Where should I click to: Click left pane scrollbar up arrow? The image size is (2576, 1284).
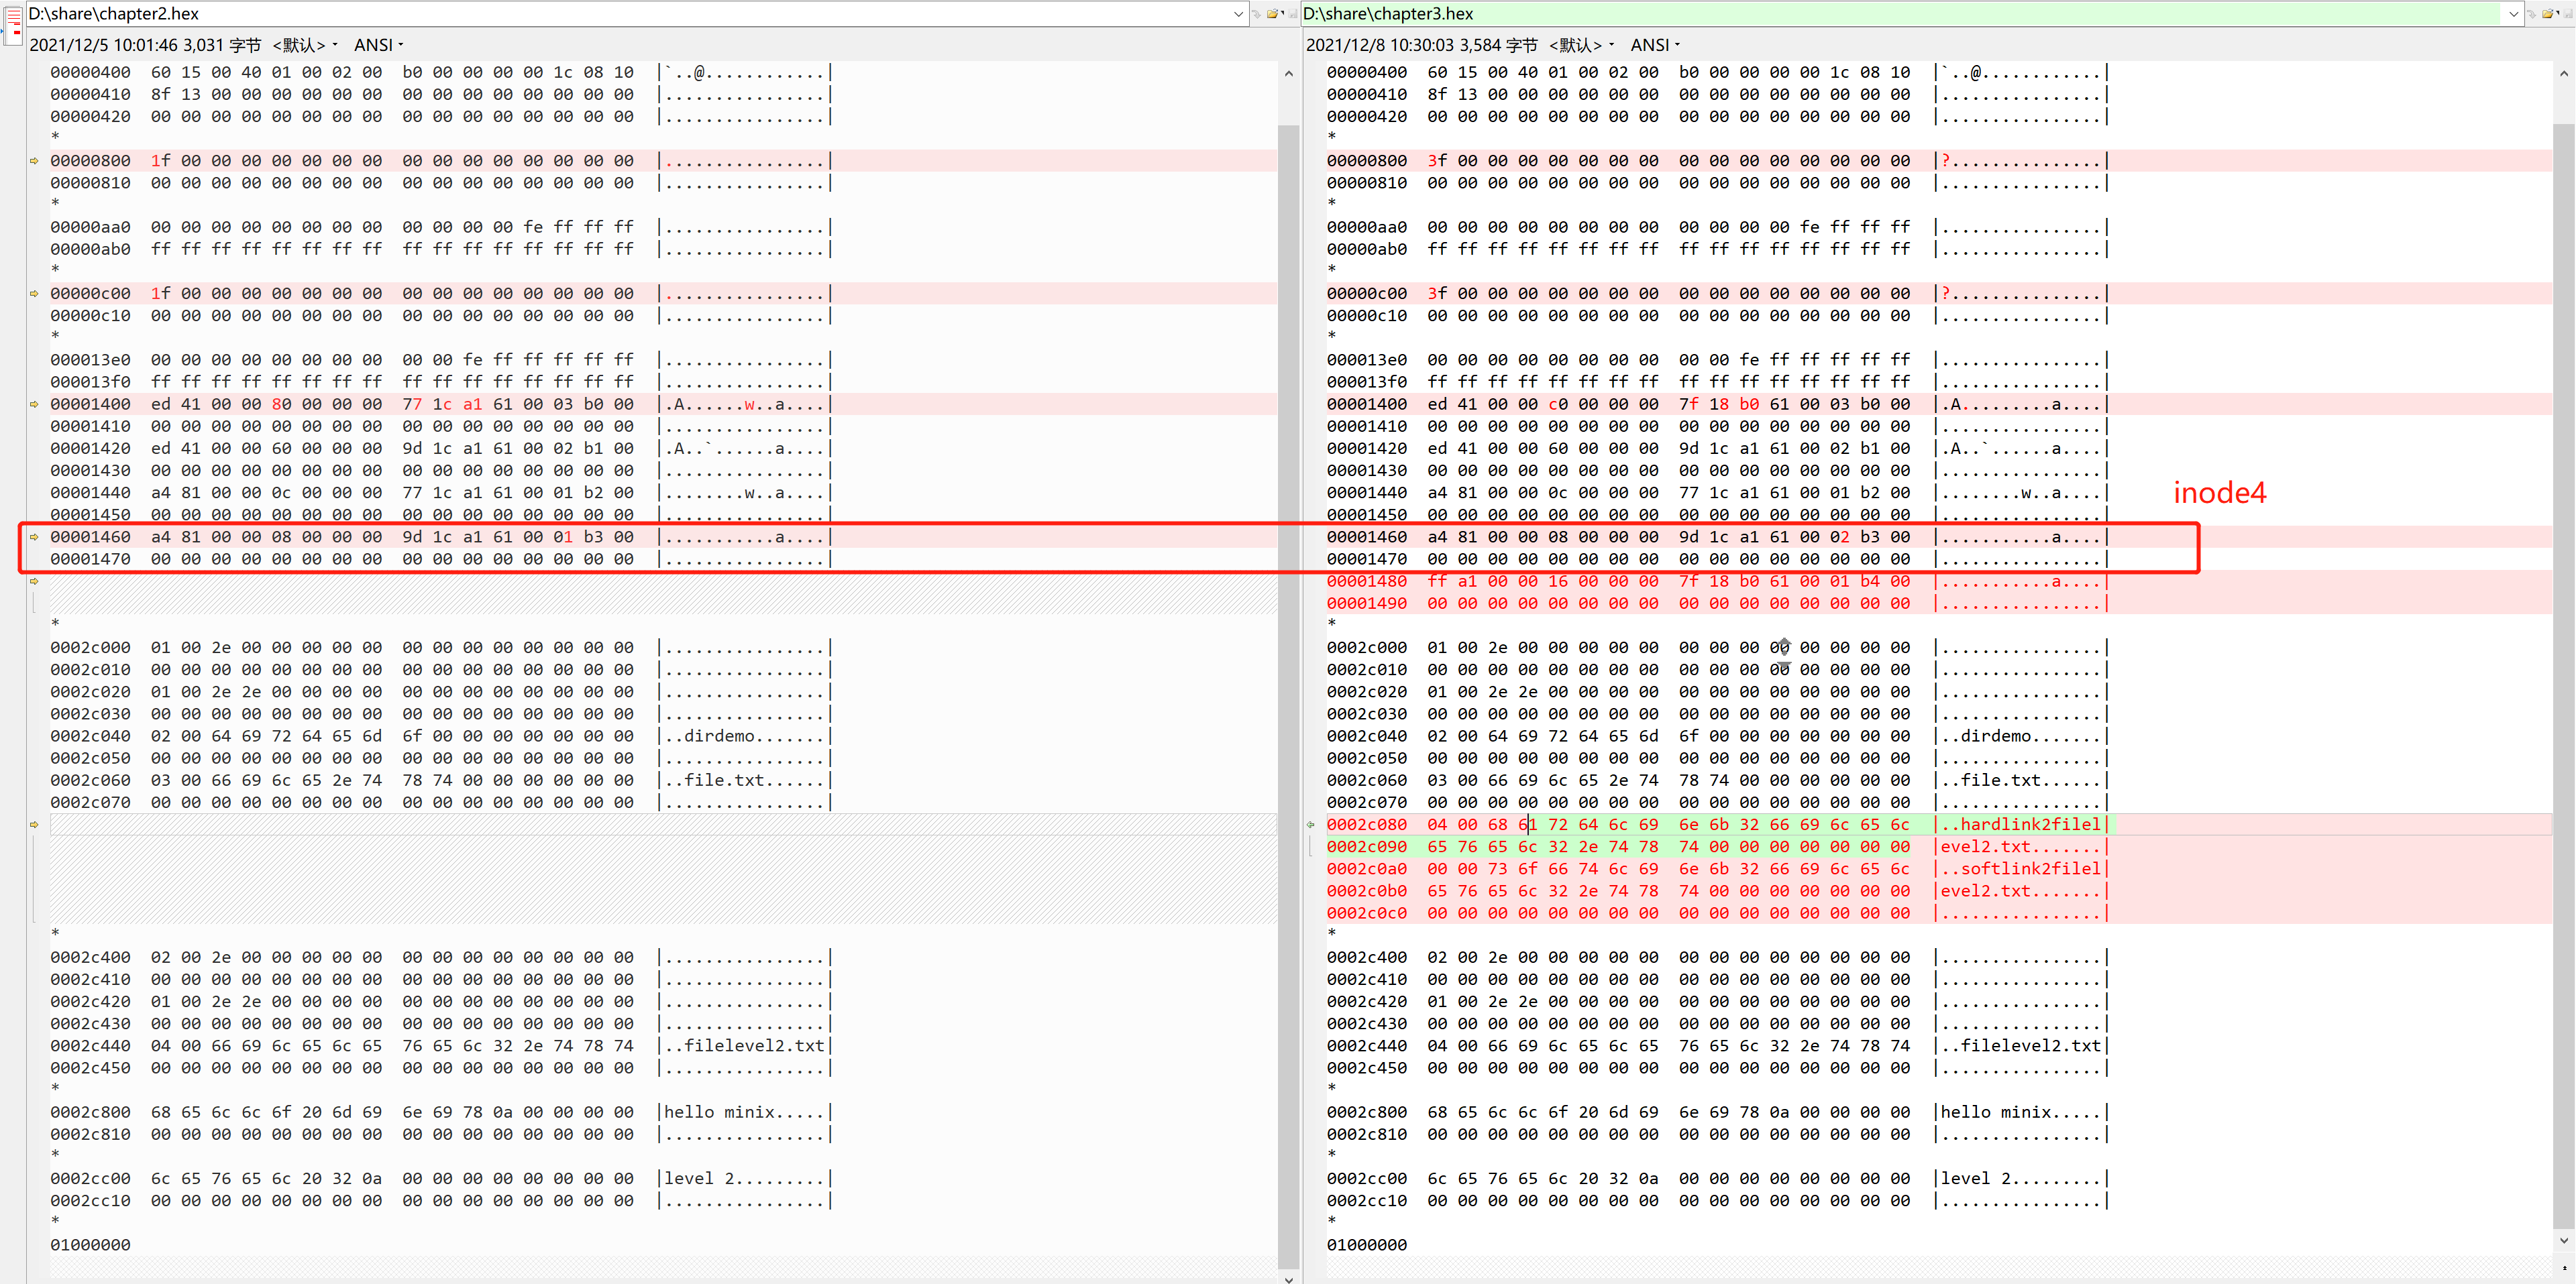click(x=1288, y=74)
